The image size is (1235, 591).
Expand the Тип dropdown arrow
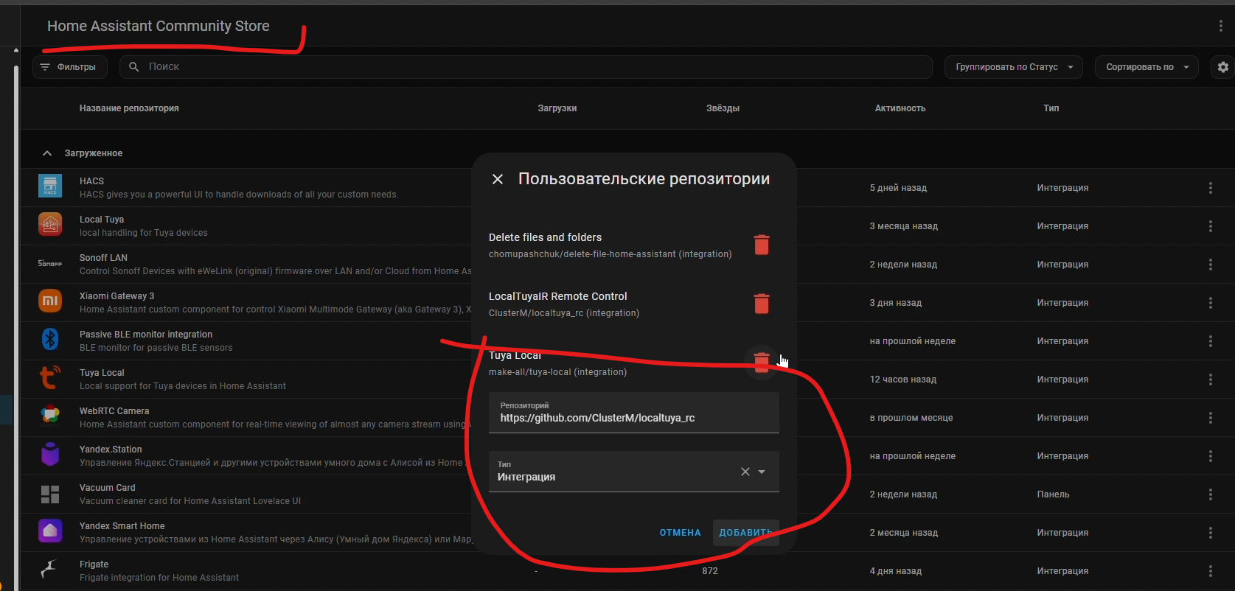tap(762, 472)
